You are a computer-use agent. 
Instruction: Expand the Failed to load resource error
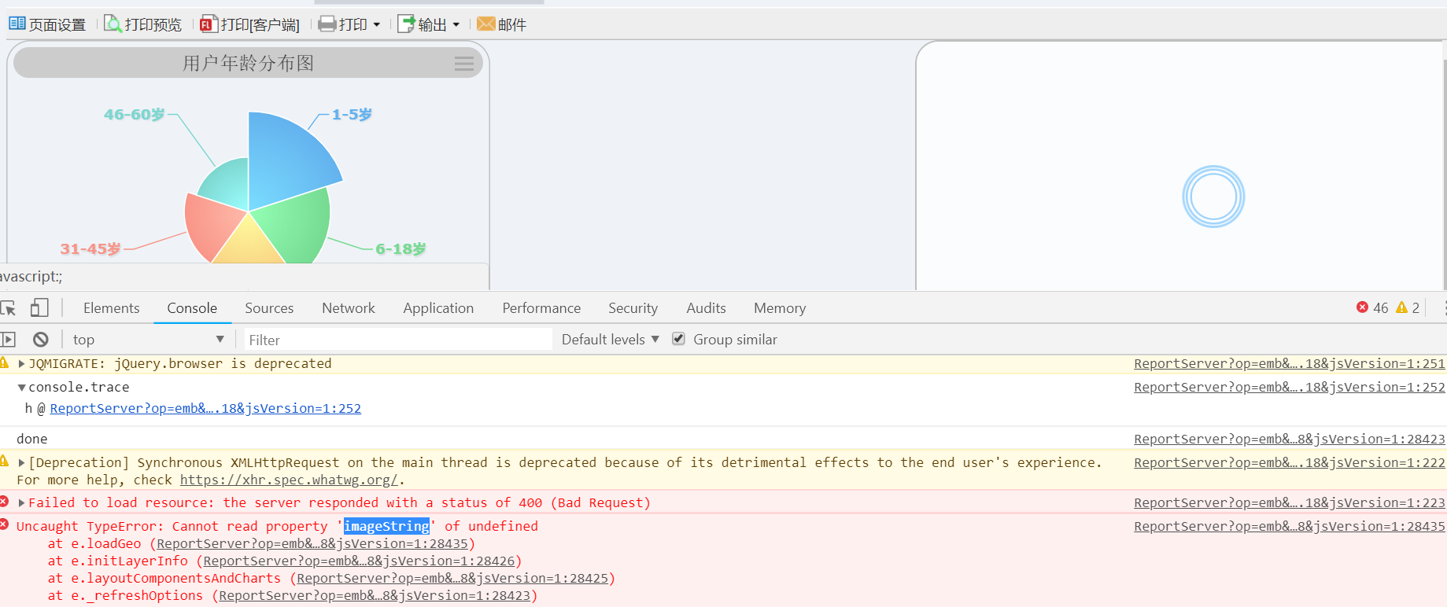pyautogui.click(x=22, y=503)
